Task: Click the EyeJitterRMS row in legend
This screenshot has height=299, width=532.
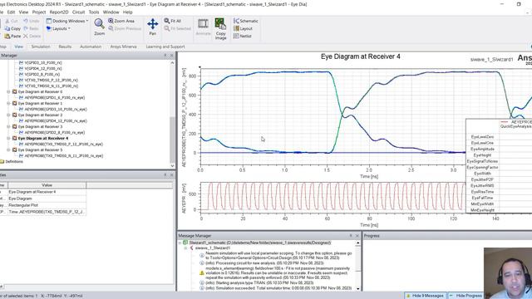Action: tap(482, 186)
